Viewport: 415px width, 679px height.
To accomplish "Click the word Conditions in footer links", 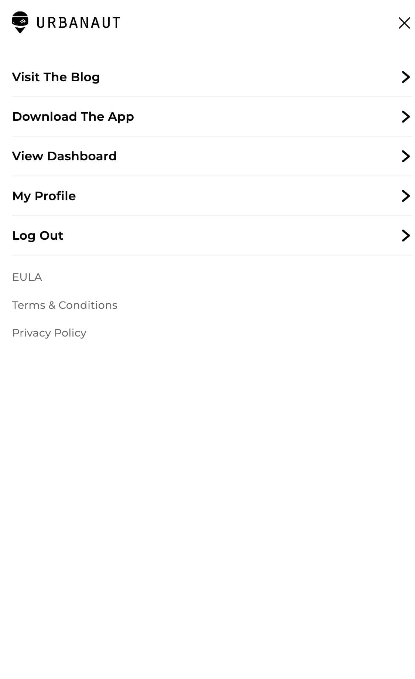I will tap(88, 305).
